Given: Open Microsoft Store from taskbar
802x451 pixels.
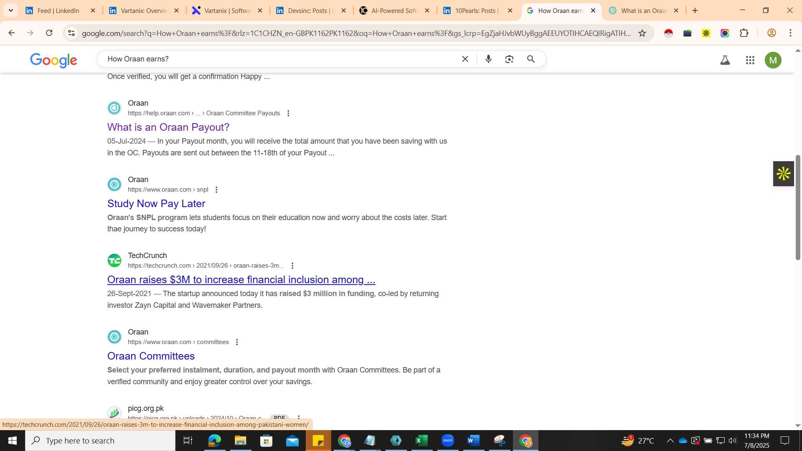Looking at the screenshot, I should pyautogui.click(x=266, y=441).
